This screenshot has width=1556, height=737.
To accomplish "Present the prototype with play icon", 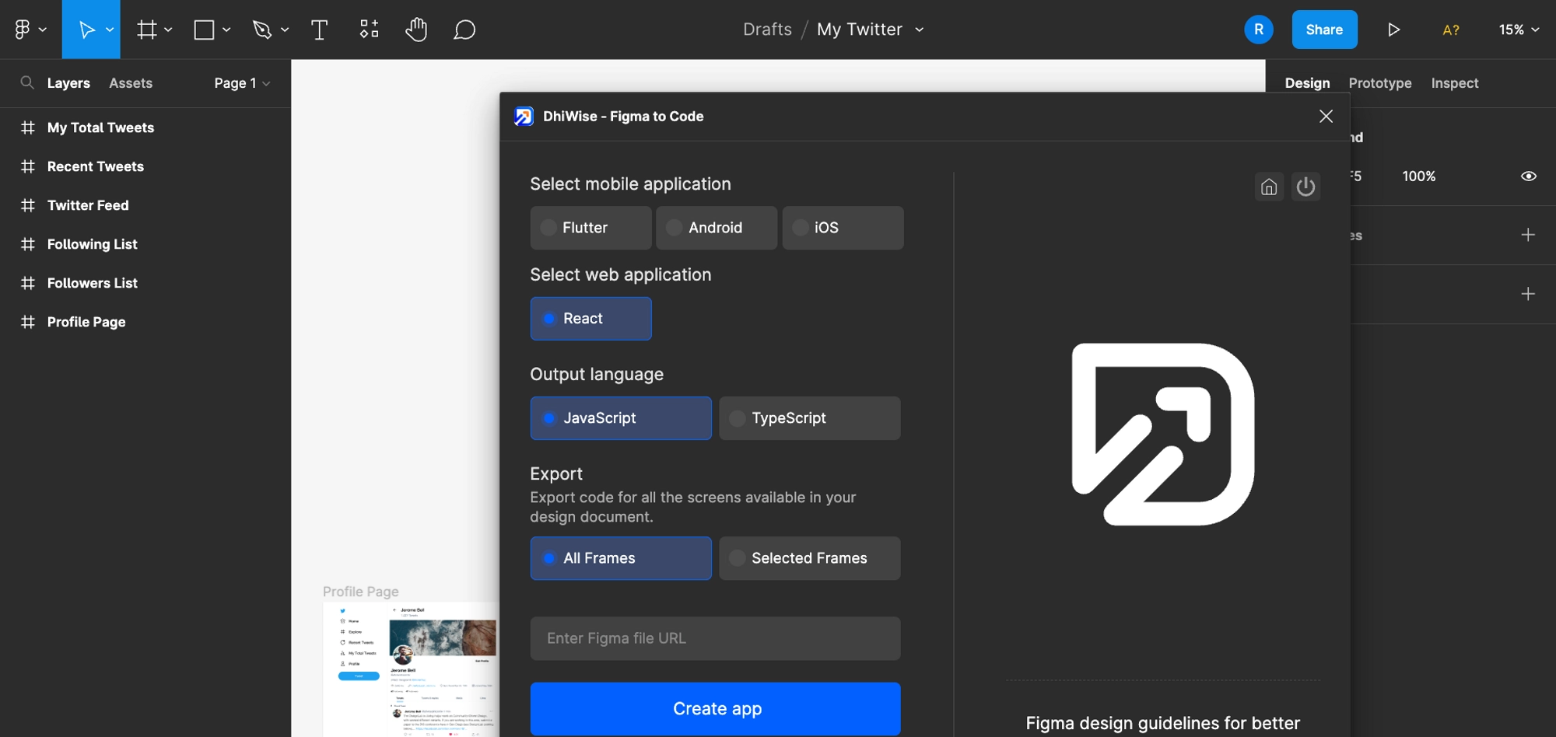I will pyautogui.click(x=1393, y=30).
